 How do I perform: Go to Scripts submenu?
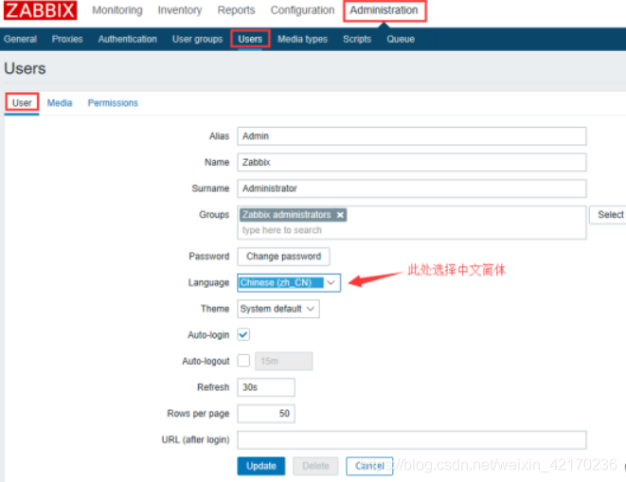[357, 39]
